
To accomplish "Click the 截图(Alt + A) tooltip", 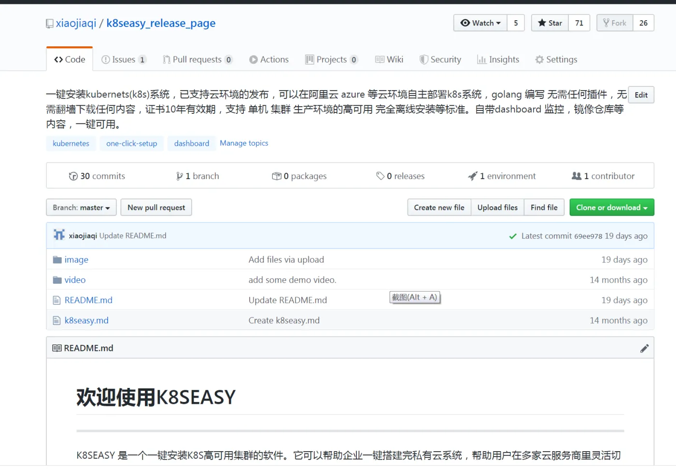I will [x=415, y=297].
